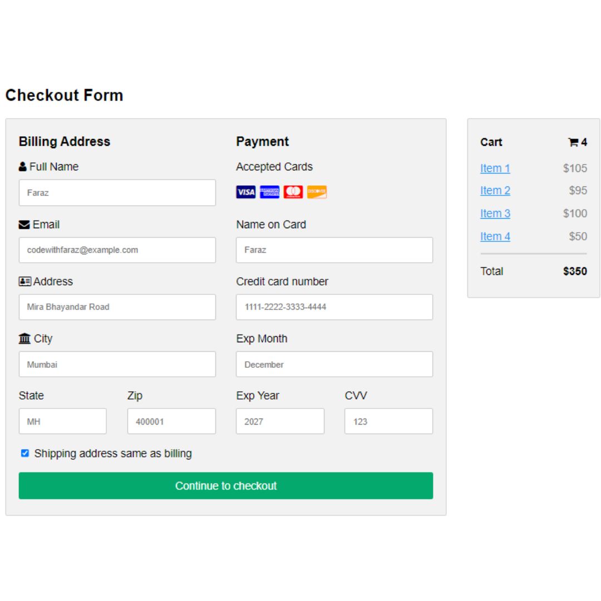The height and width of the screenshot is (601, 601).
Task: Click the Name on Card label
Action: [x=271, y=225]
